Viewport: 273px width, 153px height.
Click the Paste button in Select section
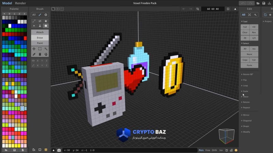249,65
